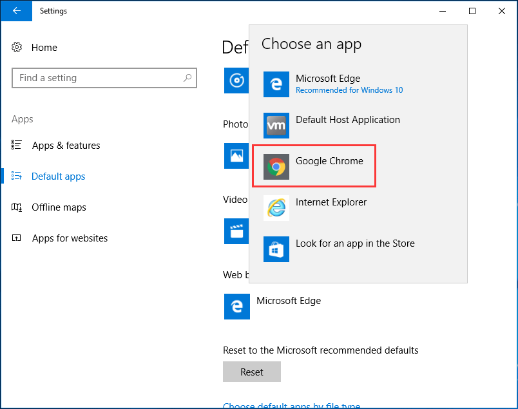
Task: Click the Groove Music player tile
Action: pyautogui.click(x=236, y=81)
